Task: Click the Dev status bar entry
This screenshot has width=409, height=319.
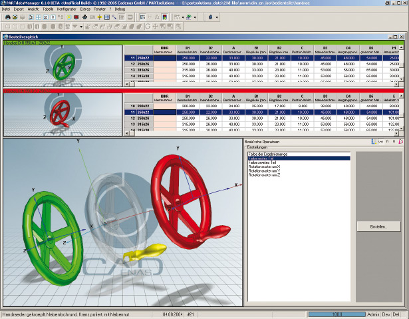Action: (386, 314)
